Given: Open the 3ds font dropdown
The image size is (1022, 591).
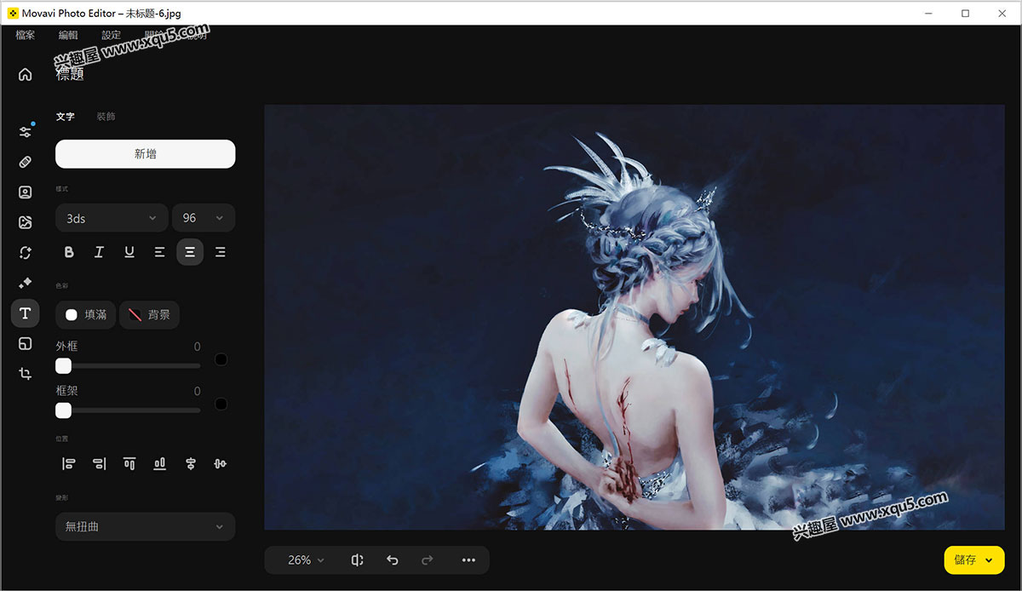Looking at the screenshot, I should coord(112,218).
